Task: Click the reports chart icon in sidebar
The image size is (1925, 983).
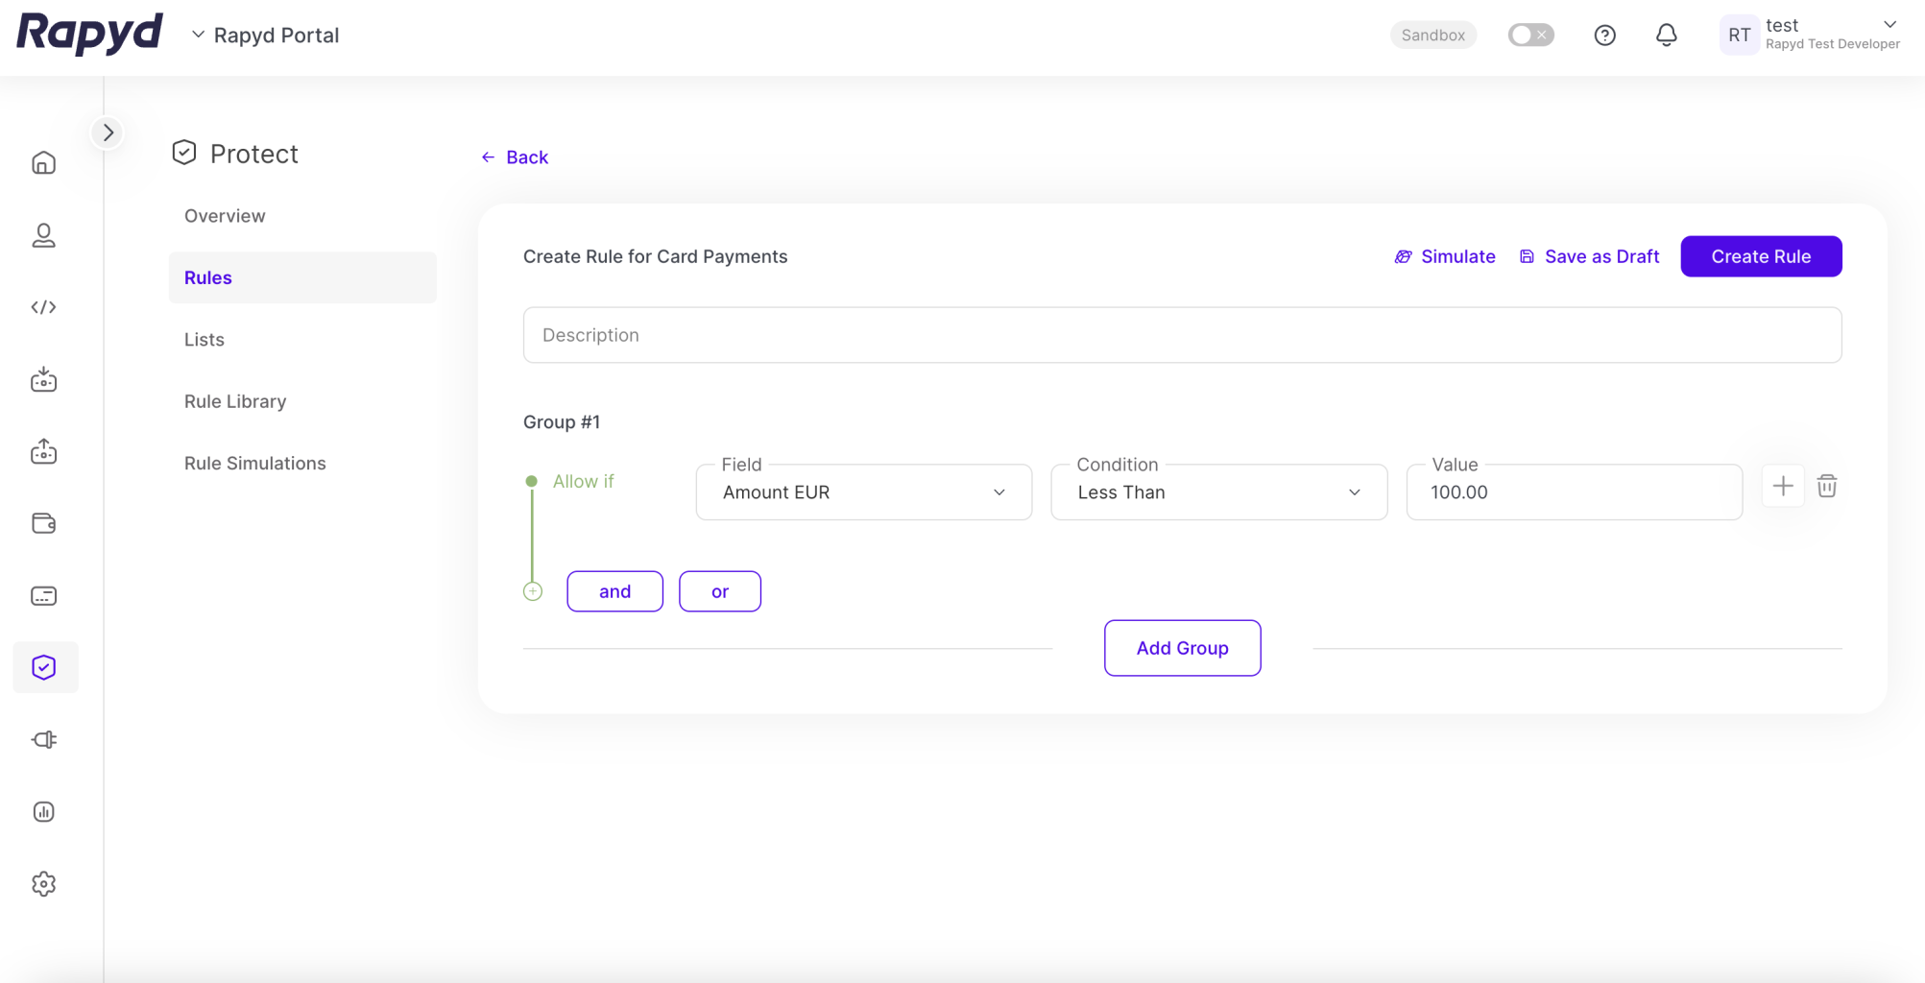Action: [x=44, y=811]
